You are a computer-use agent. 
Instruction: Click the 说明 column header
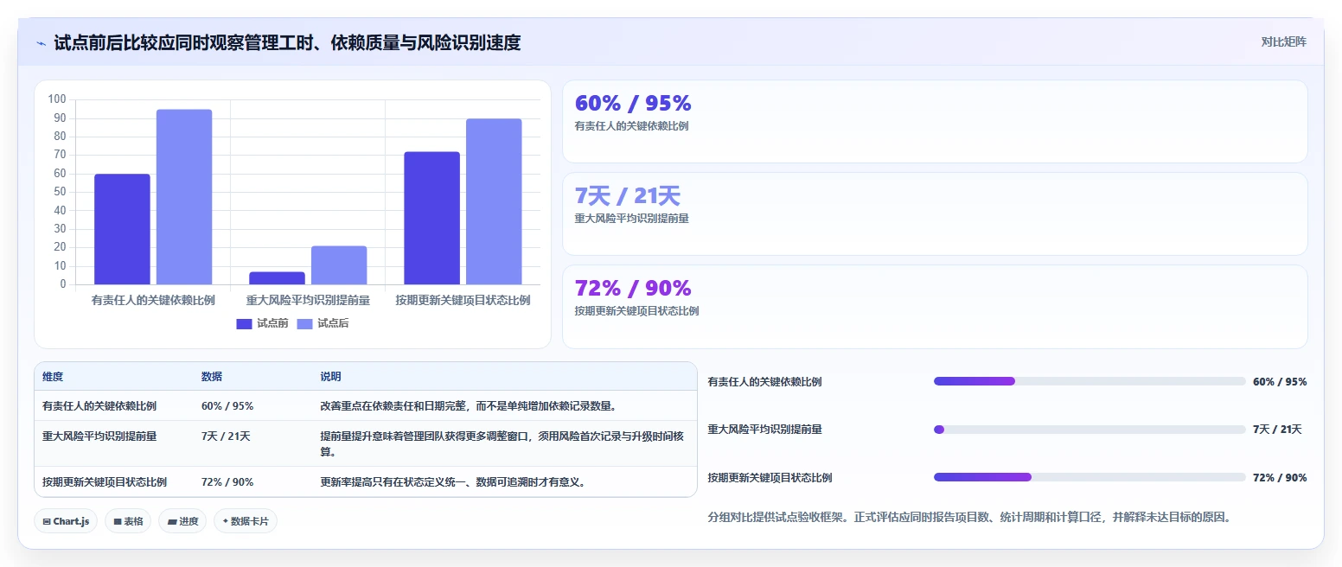click(x=330, y=377)
